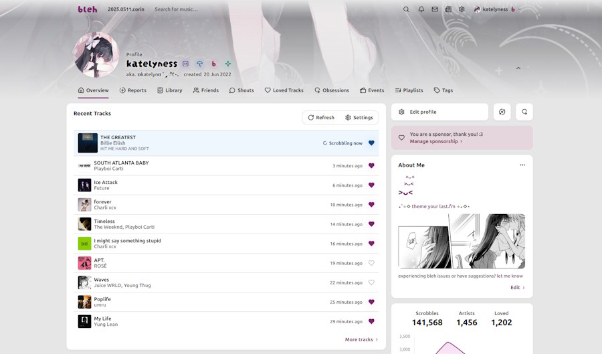Click the Refresh button in Recent Tracks
Viewport: 602px width, 354px height.
(321, 118)
